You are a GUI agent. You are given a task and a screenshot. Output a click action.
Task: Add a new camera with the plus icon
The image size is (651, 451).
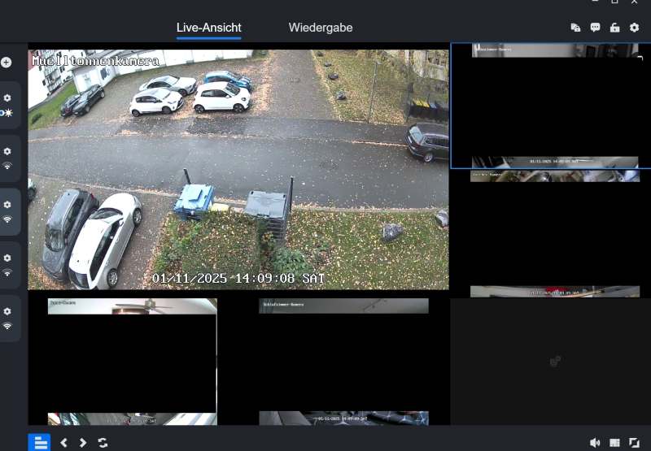pyautogui.click(x=7, y=63)
